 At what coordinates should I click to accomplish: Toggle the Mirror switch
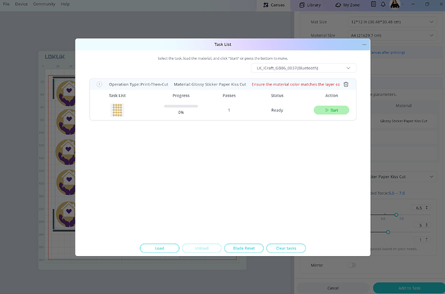tap(352, 265)
